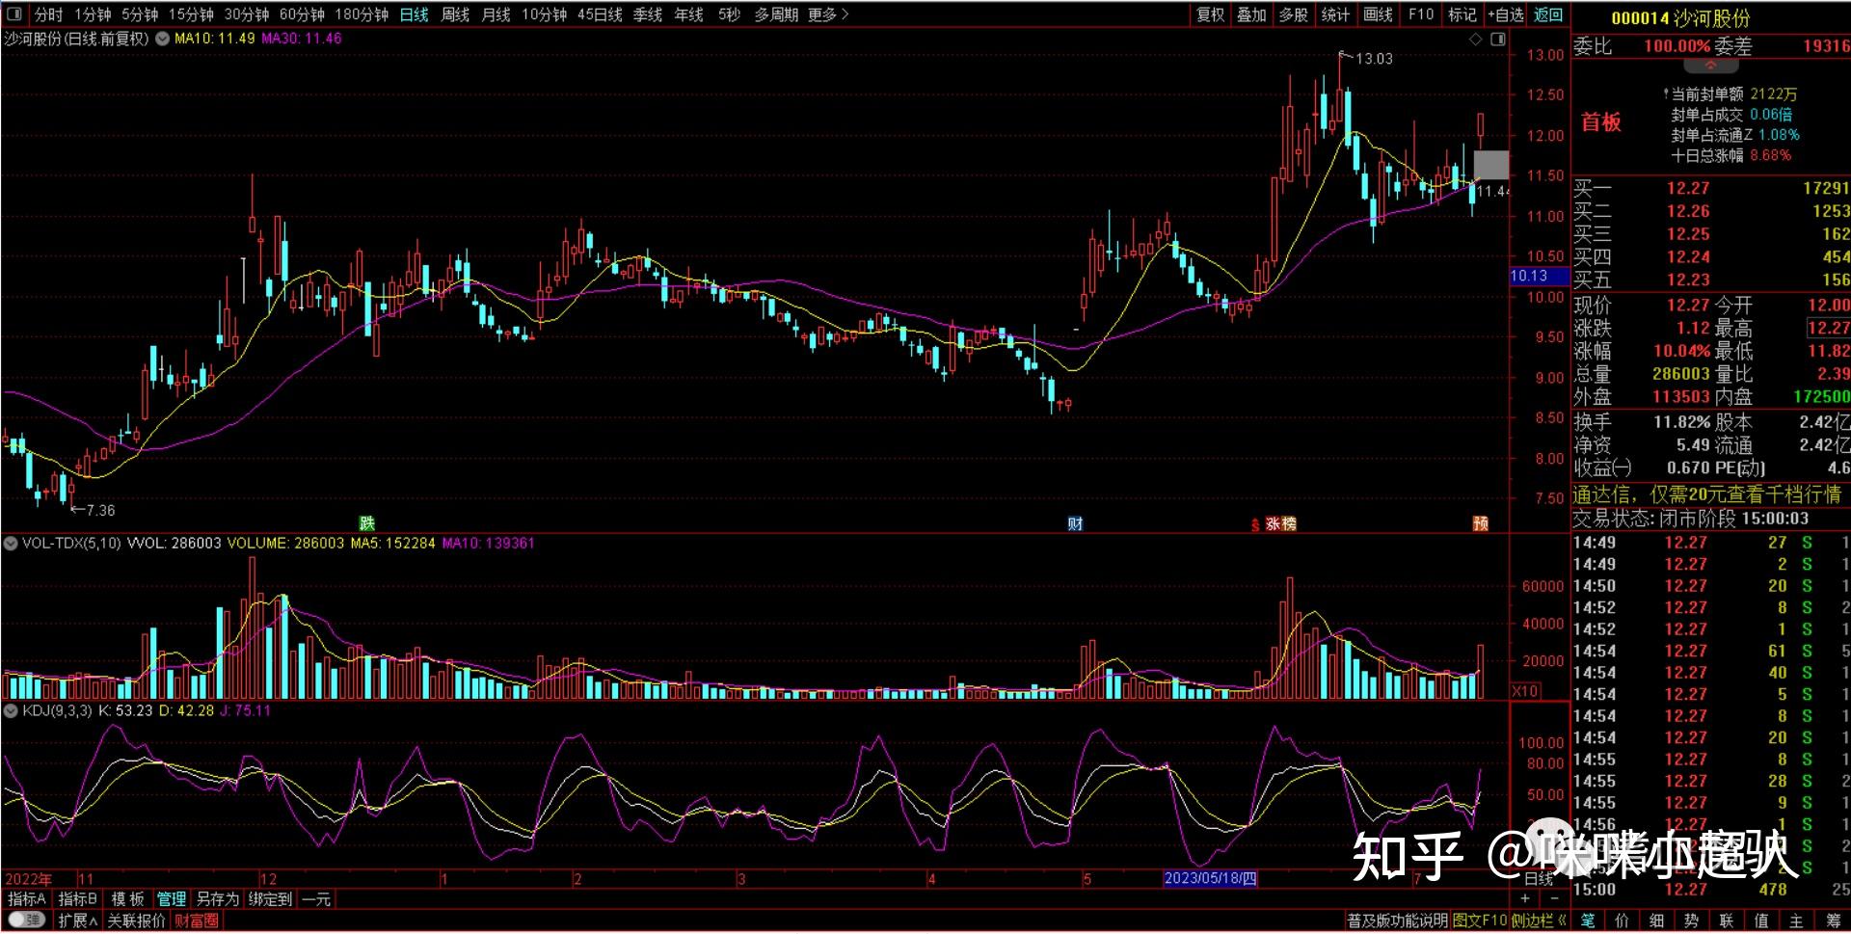Screen dimensions: 1851x934
Task: Select the 月线 period
Action: (x=496, y=14)
